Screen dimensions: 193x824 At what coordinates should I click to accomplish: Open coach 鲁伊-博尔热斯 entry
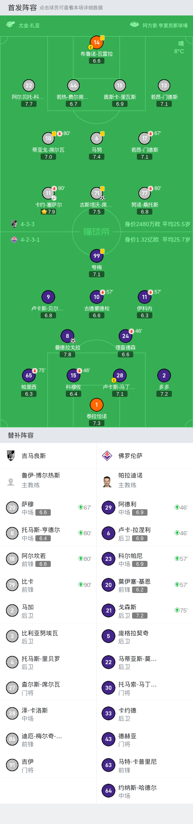coord(48,480)
